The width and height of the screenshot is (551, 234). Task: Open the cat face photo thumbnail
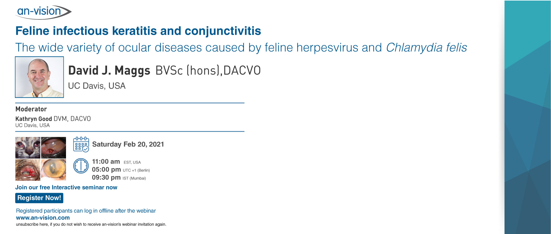[28, 148]
